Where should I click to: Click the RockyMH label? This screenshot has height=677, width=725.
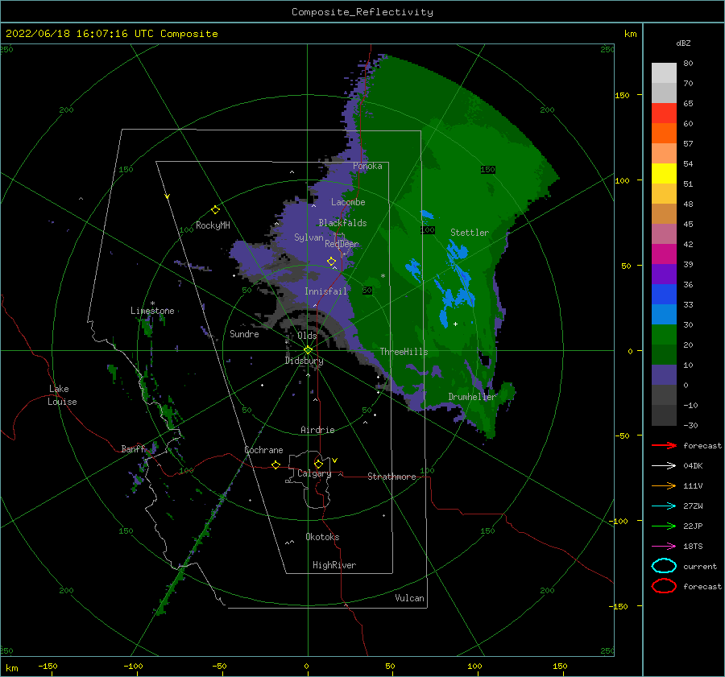pos(213,225)
